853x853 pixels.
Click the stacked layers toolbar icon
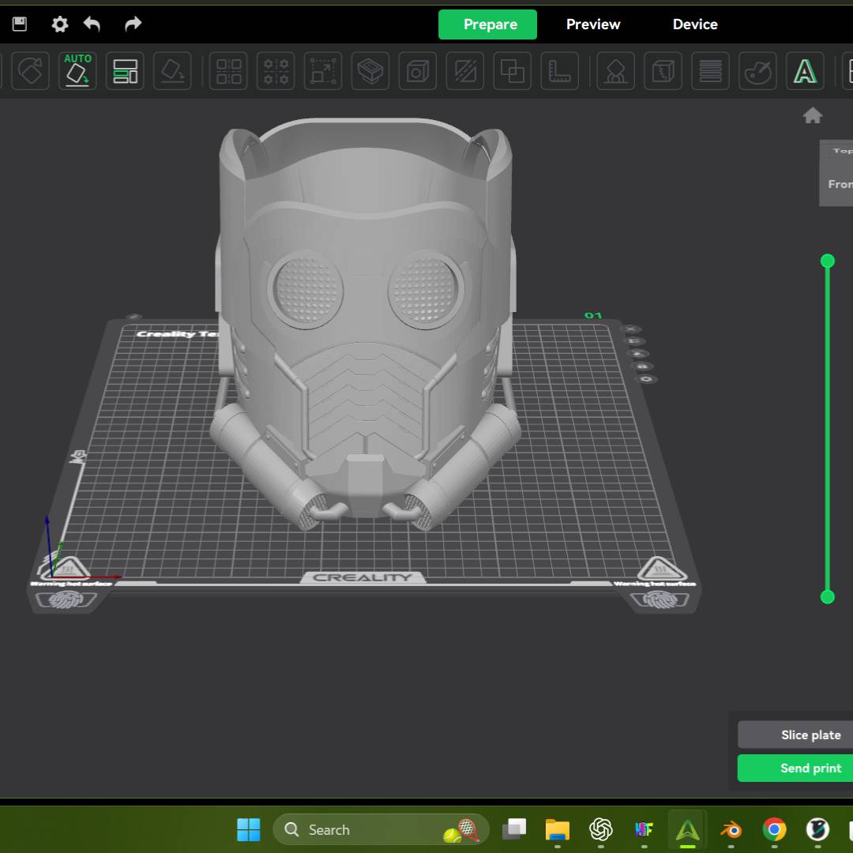pos(711,71)
